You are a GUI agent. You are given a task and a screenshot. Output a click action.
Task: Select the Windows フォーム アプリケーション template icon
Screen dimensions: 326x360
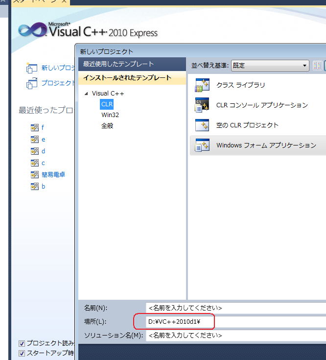click(202, 145)
